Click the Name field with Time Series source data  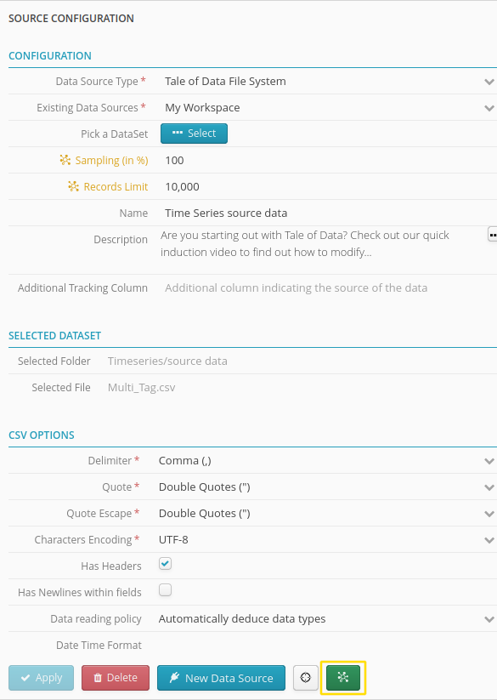pos(329,213)
